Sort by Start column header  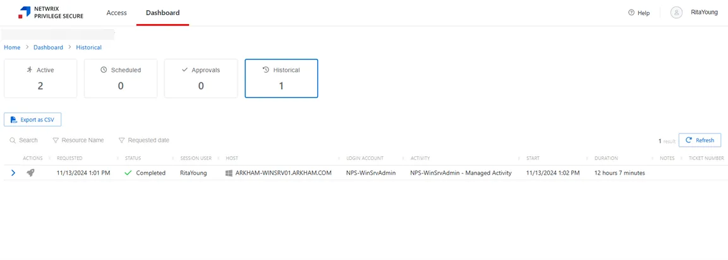point(533,159)
